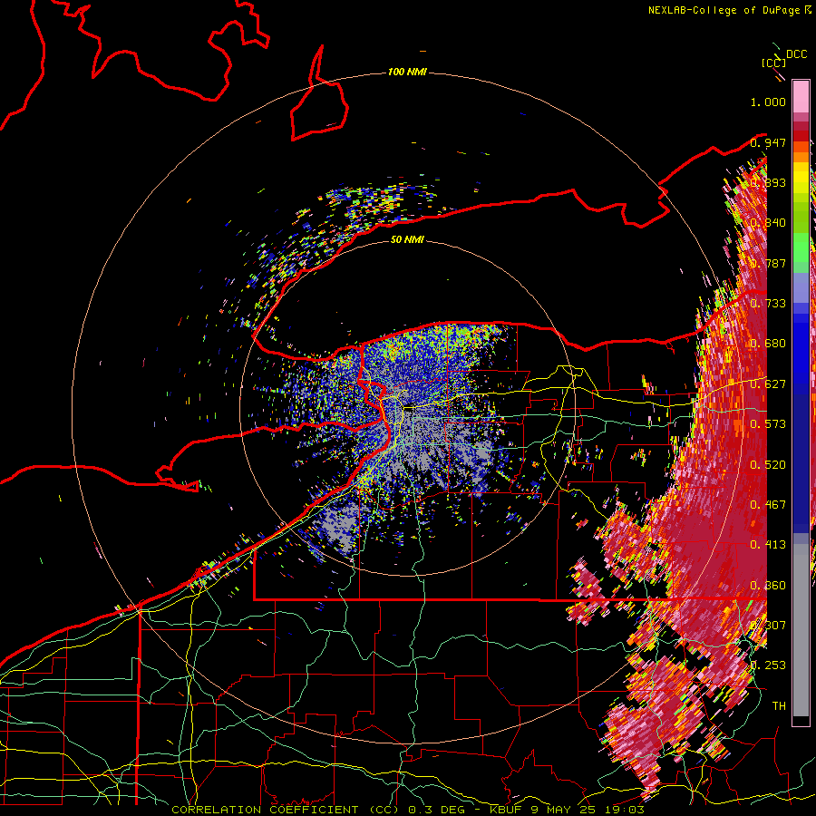
Task: Click the dark navy segment of the color bar
Action: click(x=801, y=463)
